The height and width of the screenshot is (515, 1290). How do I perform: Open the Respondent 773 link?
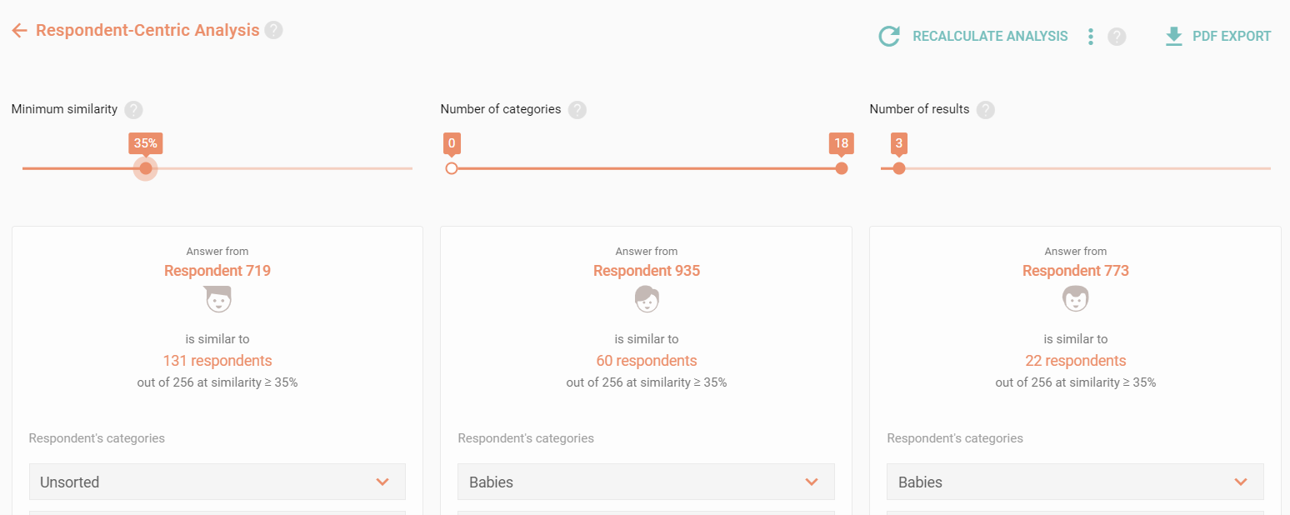coord(1075,271)
